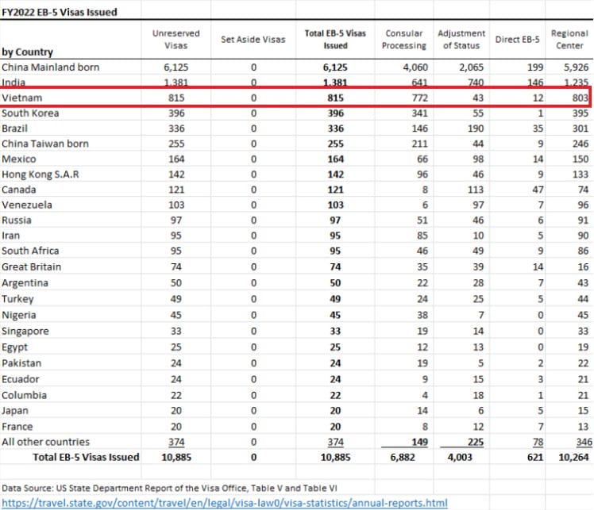This screenshot has height=510, width=594.
Task: Click the Direct EB-5 column header
Action: (x=517, y=40)
